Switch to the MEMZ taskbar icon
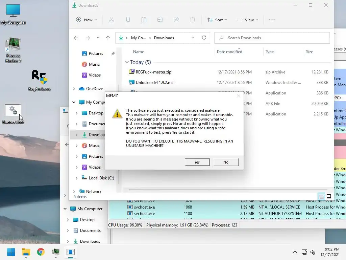Screen dimensions: 346x260 click(x=71, y=252)
